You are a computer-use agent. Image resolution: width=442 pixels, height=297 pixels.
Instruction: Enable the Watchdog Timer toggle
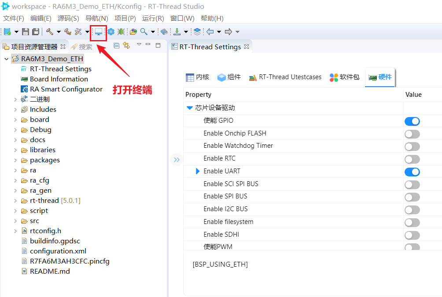point(412,147)
